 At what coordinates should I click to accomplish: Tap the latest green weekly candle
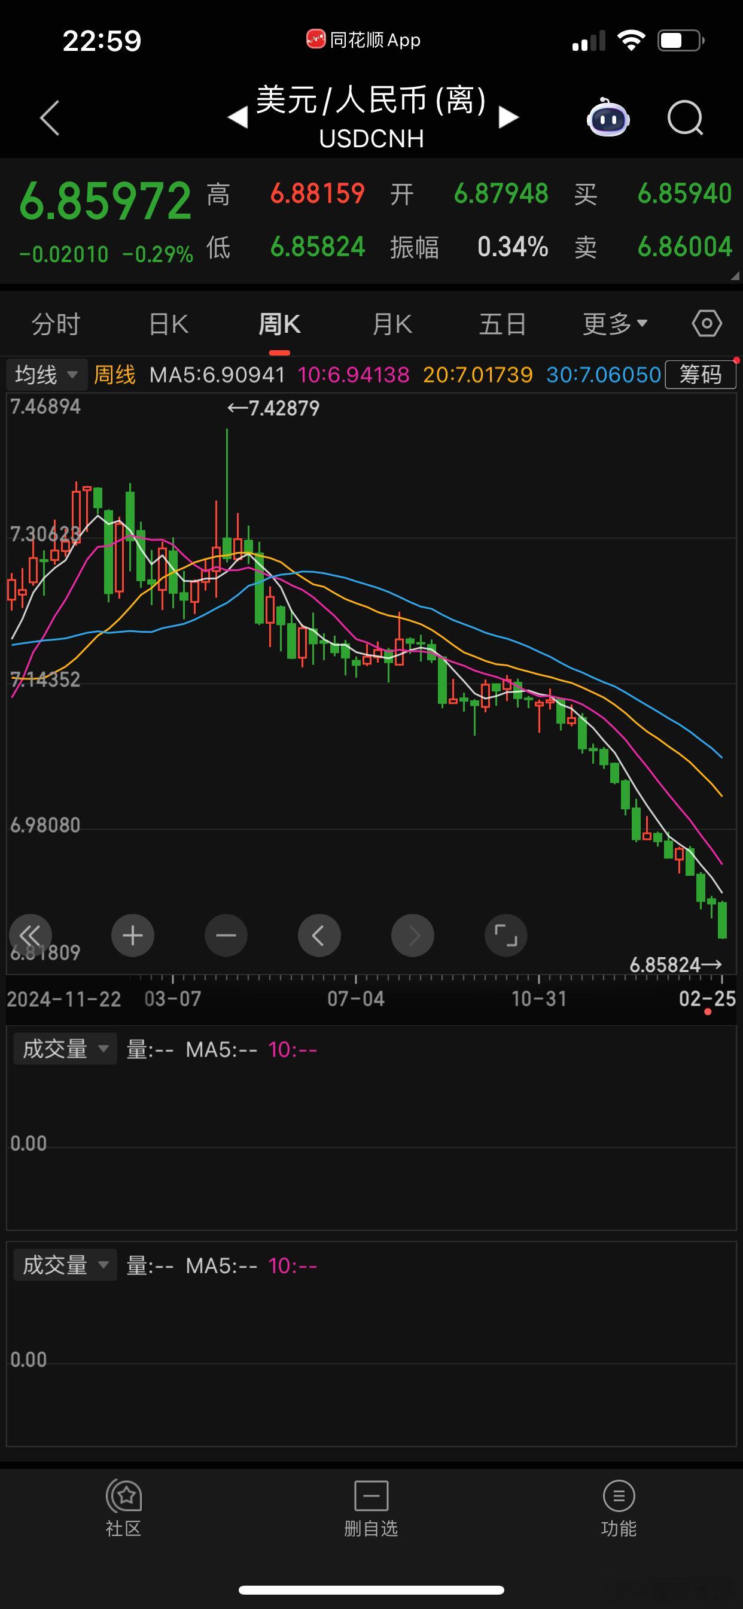click(x=723, y=919)
